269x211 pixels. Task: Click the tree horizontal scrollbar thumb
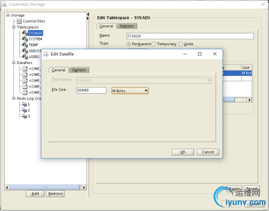click(x=45, y=187)
